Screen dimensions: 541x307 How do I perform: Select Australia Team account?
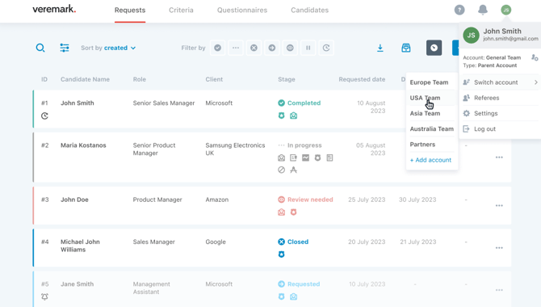[x=432, y=128]
